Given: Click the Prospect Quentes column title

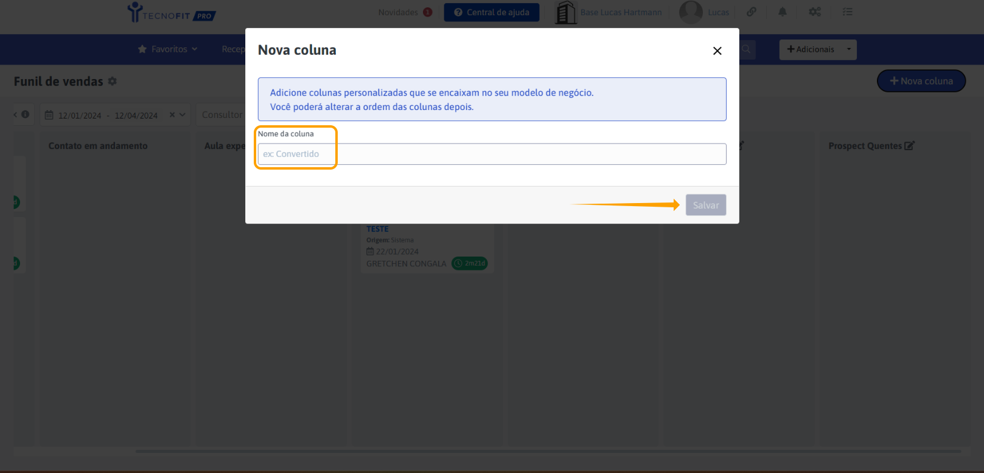Looking at the screenshot, I should (x=865, y=146).
